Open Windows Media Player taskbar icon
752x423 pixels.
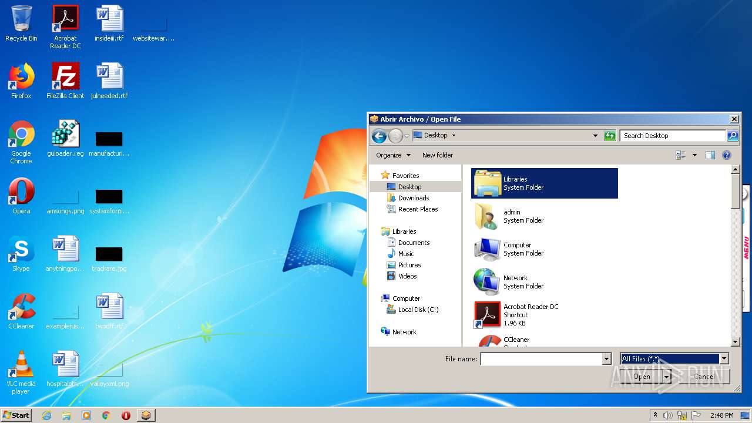(x=86, y=415)
